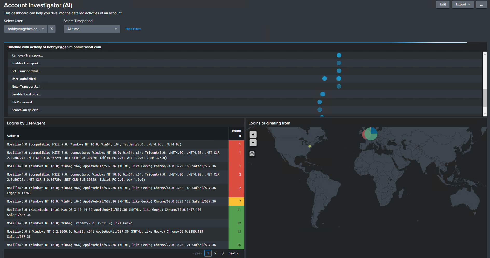Screen dimensions: 490x258
Task: Click the timeline vertical scrollbar thumb
Action: pos(485,98)
